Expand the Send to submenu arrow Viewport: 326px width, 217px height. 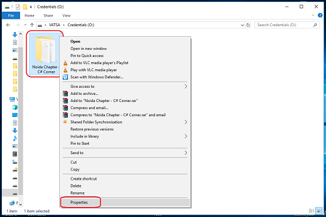coord(186,152)
